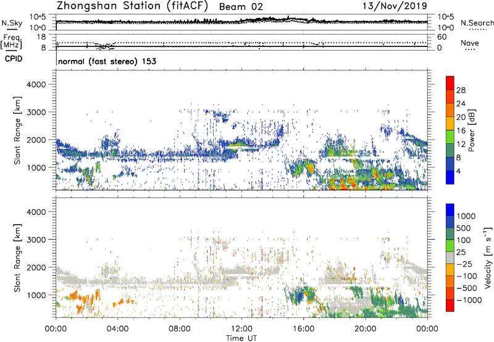Click power colorbar value '28'

click(461, 90)
